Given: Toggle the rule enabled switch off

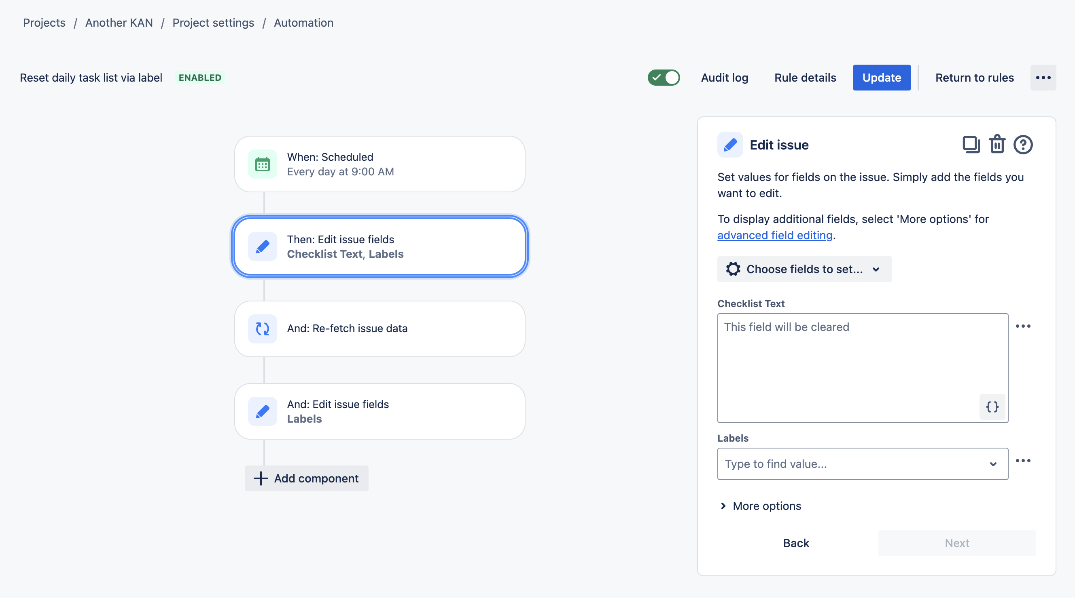Looking at the screenshot, I should pos(664,78).
